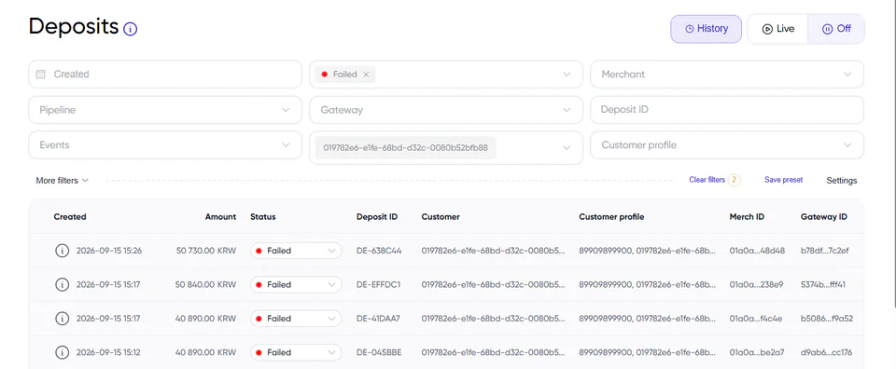
Task: Click the calendar icon in Created filter
Action: click(x=40, y=75)
